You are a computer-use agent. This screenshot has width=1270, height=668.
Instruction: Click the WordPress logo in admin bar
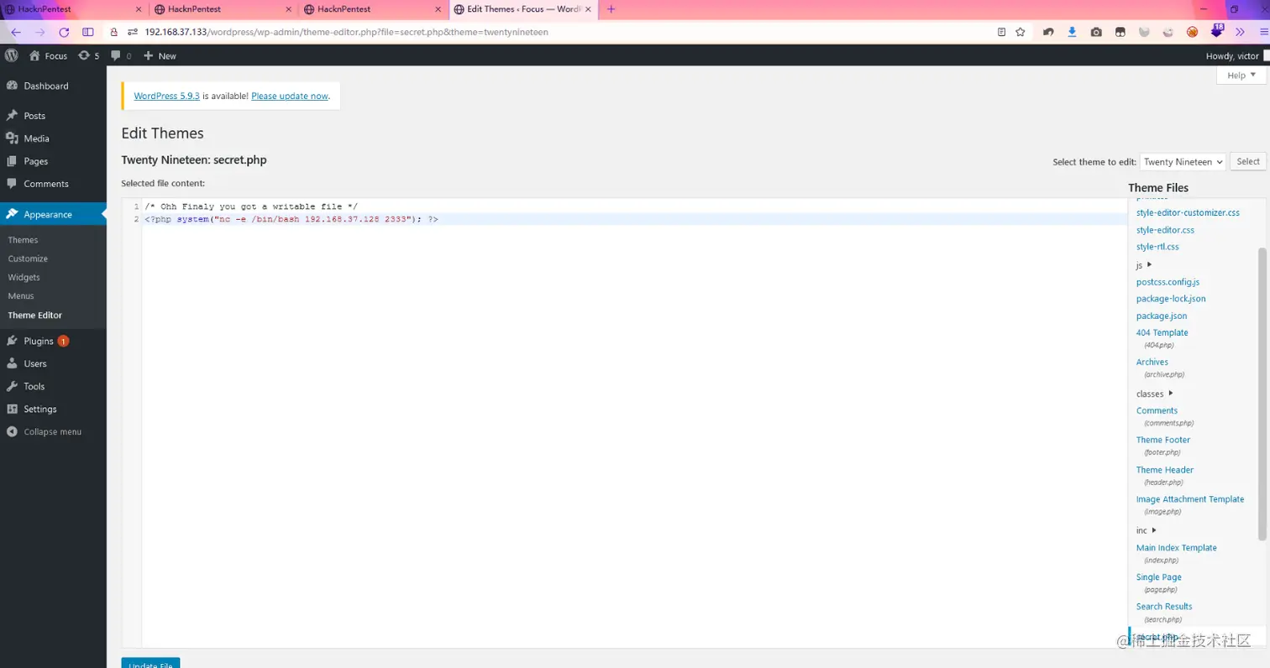point(12,55)
